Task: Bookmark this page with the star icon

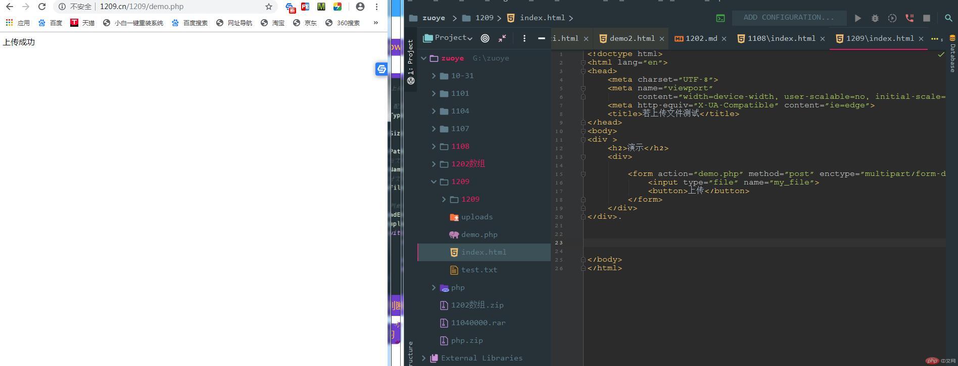Action: (269, 7)
